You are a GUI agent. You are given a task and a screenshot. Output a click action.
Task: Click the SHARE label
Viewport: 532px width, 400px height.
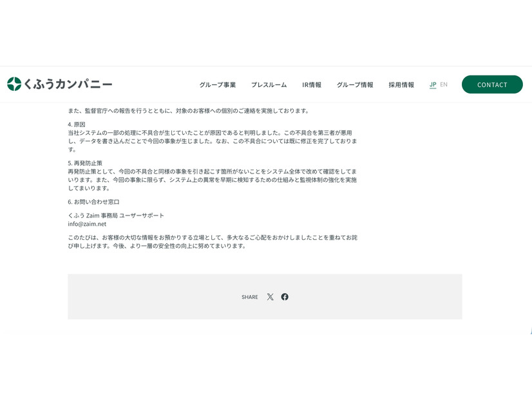(x=250, y=297)
